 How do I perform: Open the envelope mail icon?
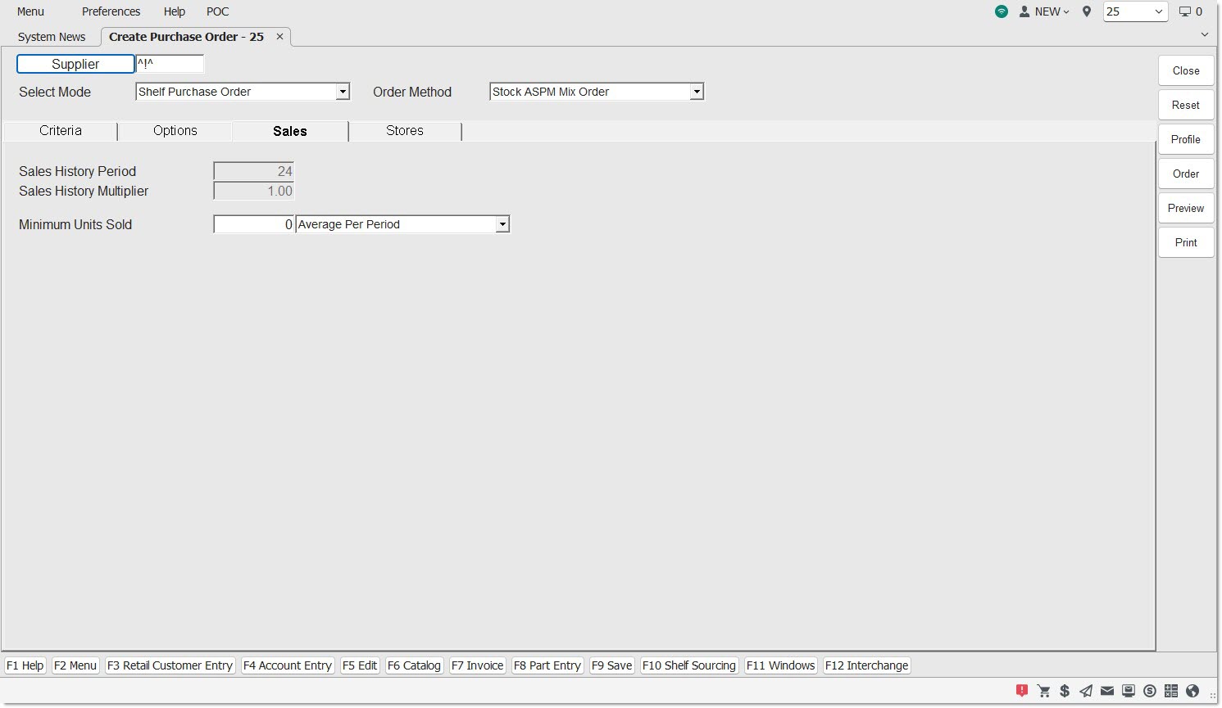pyautogui.click(x=1107, y=691)
